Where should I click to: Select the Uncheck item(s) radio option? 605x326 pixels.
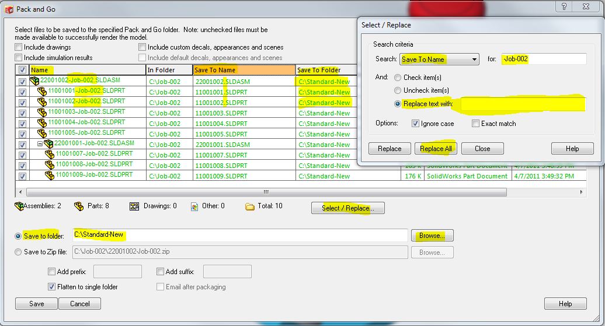click(x=398, y=90)
